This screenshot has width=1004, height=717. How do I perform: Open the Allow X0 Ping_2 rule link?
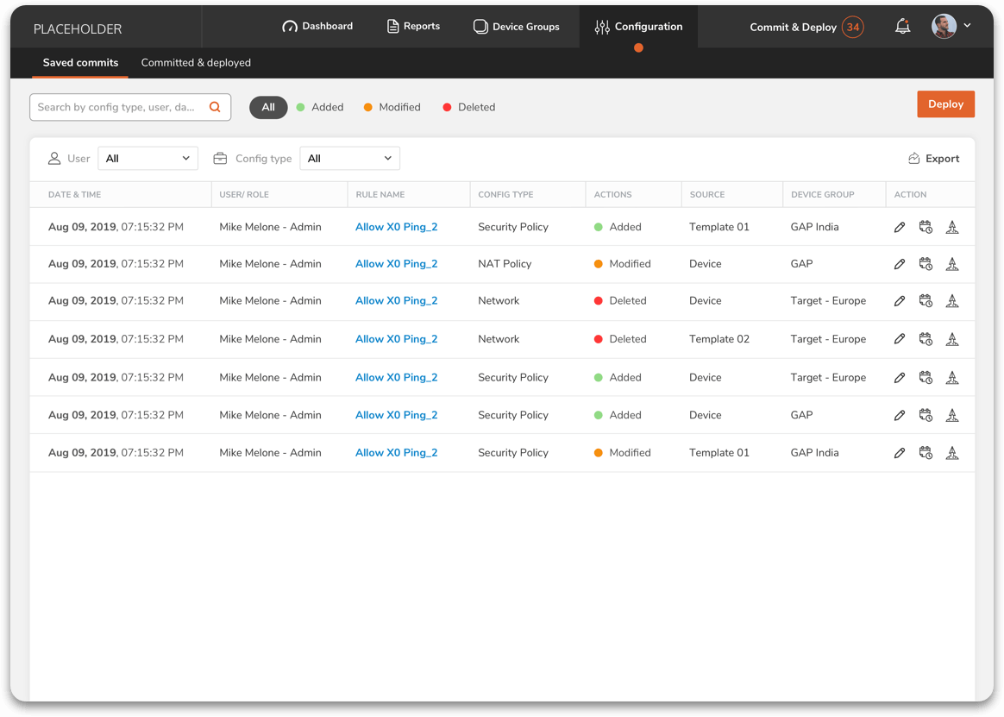[396, 226]
